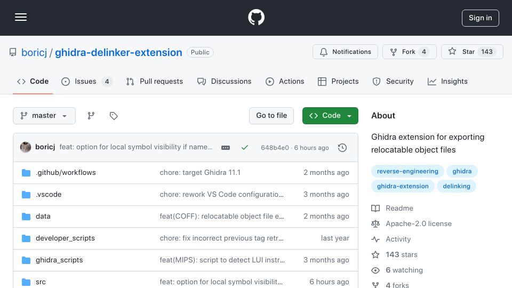Open the Apache-2.0 license link
The image size is (512, 288).
[x=411, y=223]
